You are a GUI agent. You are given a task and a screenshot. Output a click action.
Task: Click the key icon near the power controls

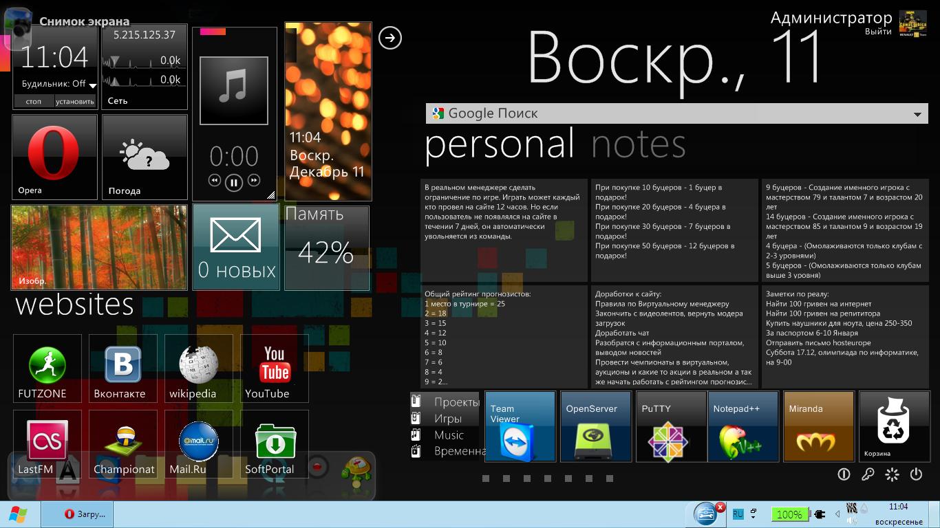click(x=868, y=474)
